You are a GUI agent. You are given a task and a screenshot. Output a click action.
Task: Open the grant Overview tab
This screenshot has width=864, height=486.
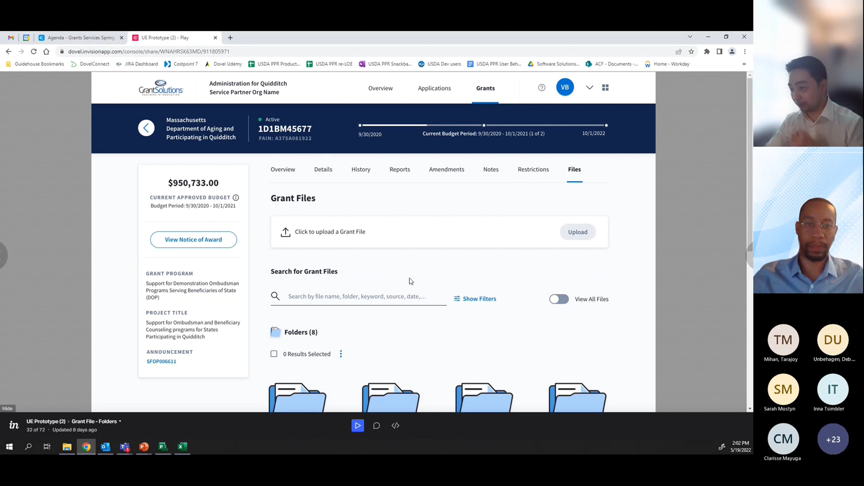tap(283, 169)
